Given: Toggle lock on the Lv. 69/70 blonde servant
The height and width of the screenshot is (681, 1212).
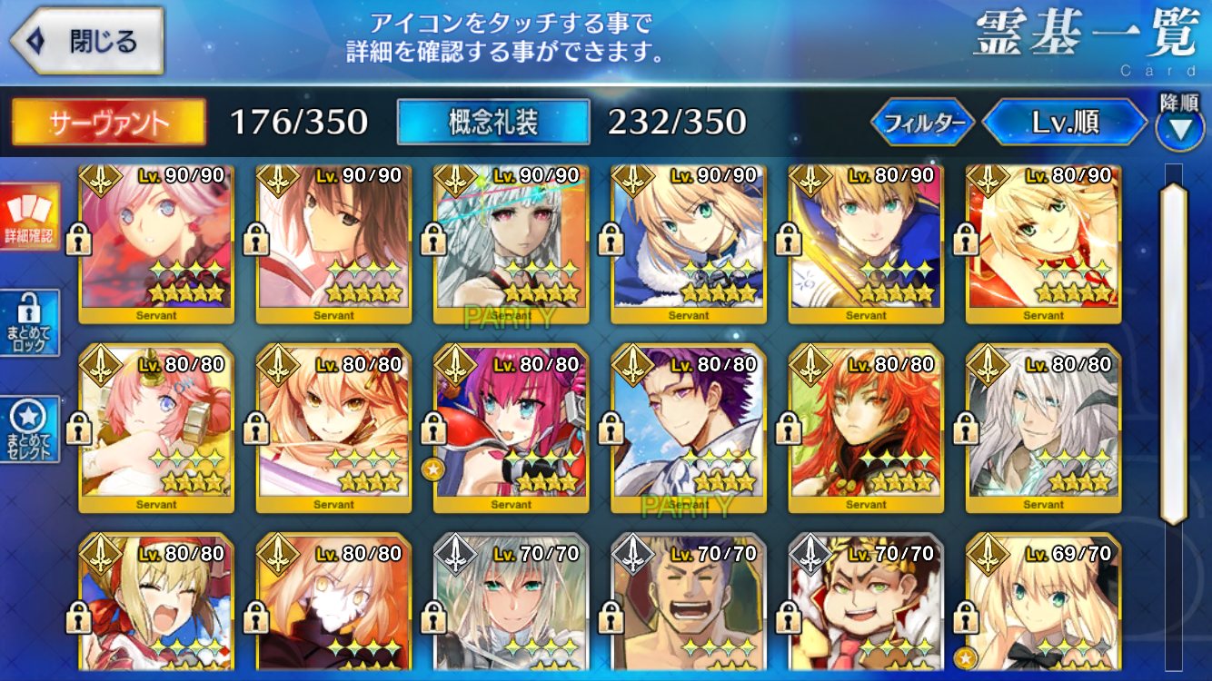Looking at the screenshot, I should 965,617.
